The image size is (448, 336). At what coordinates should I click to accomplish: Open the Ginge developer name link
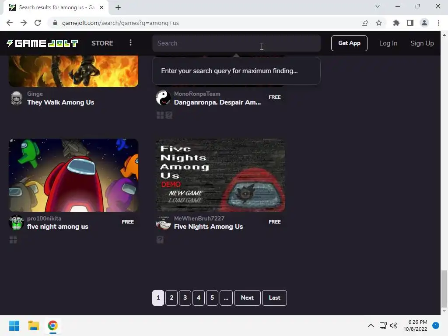pos(35,94)
